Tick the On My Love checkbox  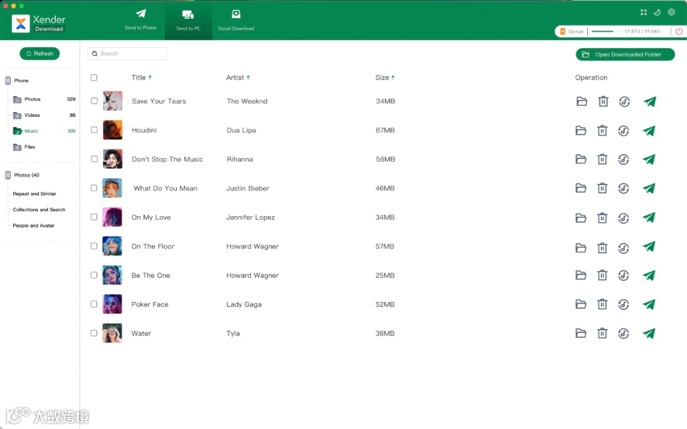tap(94, 217)
